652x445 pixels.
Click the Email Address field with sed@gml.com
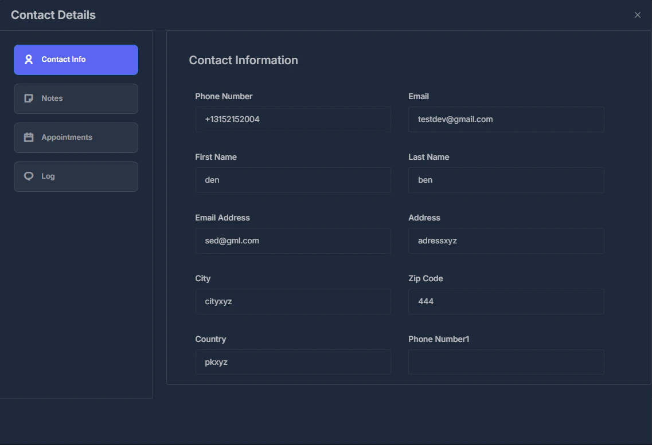[293, 241]
